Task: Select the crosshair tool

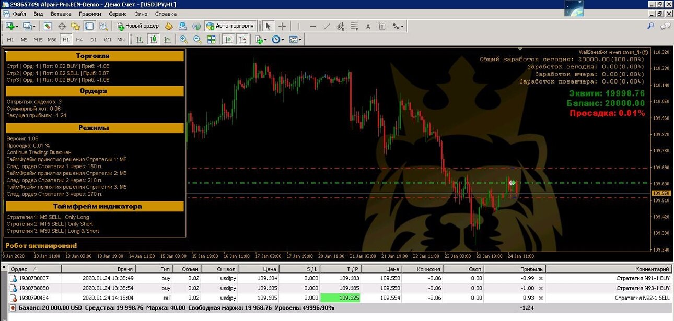Action: [x=282, y=26]
